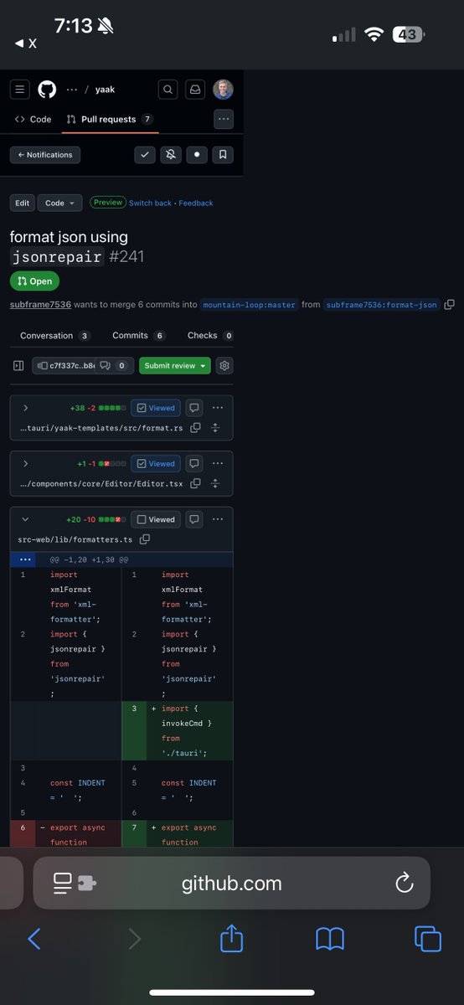
Task: Copy Editor.tsx file path
Action: 195,483
